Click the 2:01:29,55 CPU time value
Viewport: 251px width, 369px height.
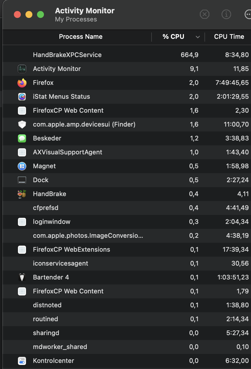[233, 96]
